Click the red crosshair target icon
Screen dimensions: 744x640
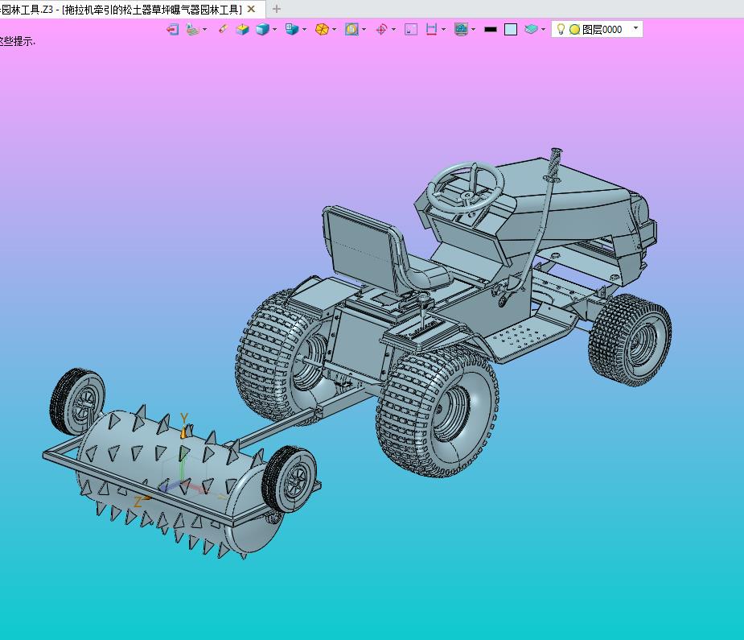(x=381, y=30)
